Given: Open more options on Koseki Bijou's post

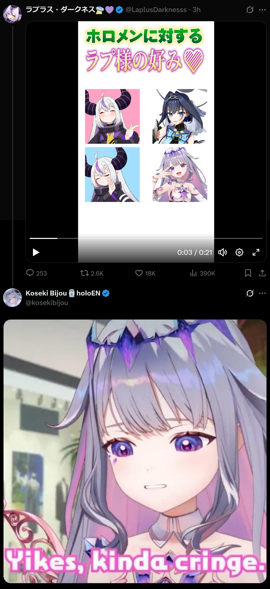Looking at the screenshot, I should point(262,293).
